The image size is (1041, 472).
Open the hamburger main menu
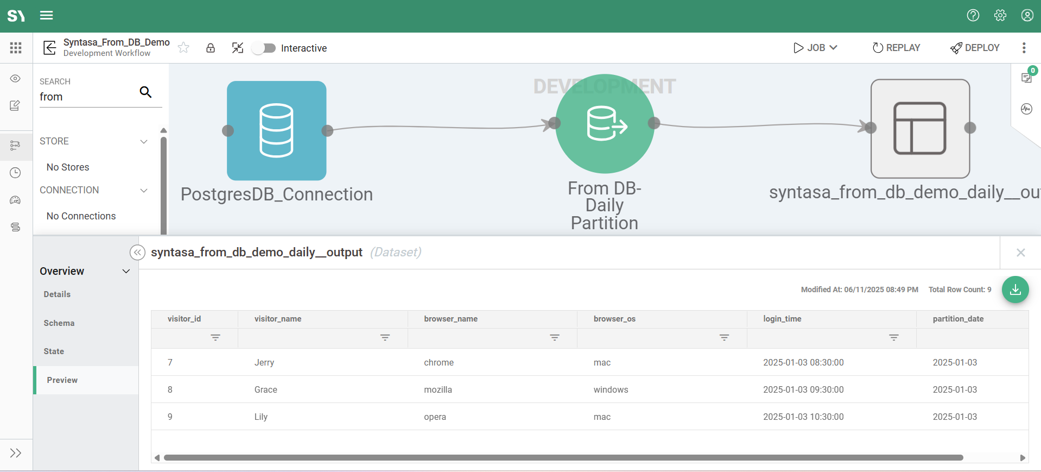(47, 15)
